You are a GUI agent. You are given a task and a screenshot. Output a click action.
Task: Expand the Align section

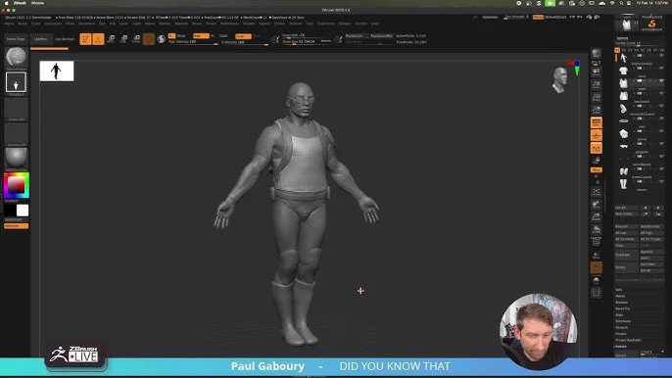619,315
